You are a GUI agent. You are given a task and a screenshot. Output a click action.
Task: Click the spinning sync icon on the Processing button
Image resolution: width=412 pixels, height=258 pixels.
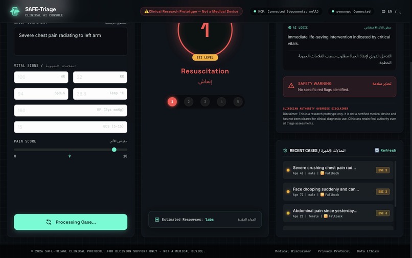(49, 222)
